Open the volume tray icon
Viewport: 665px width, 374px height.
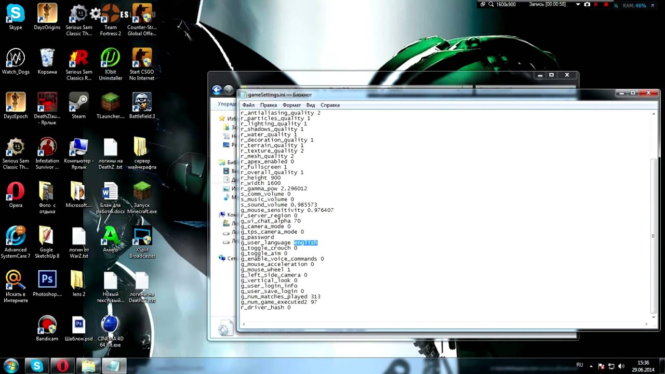pyautogui.click(x=621, y=366)
